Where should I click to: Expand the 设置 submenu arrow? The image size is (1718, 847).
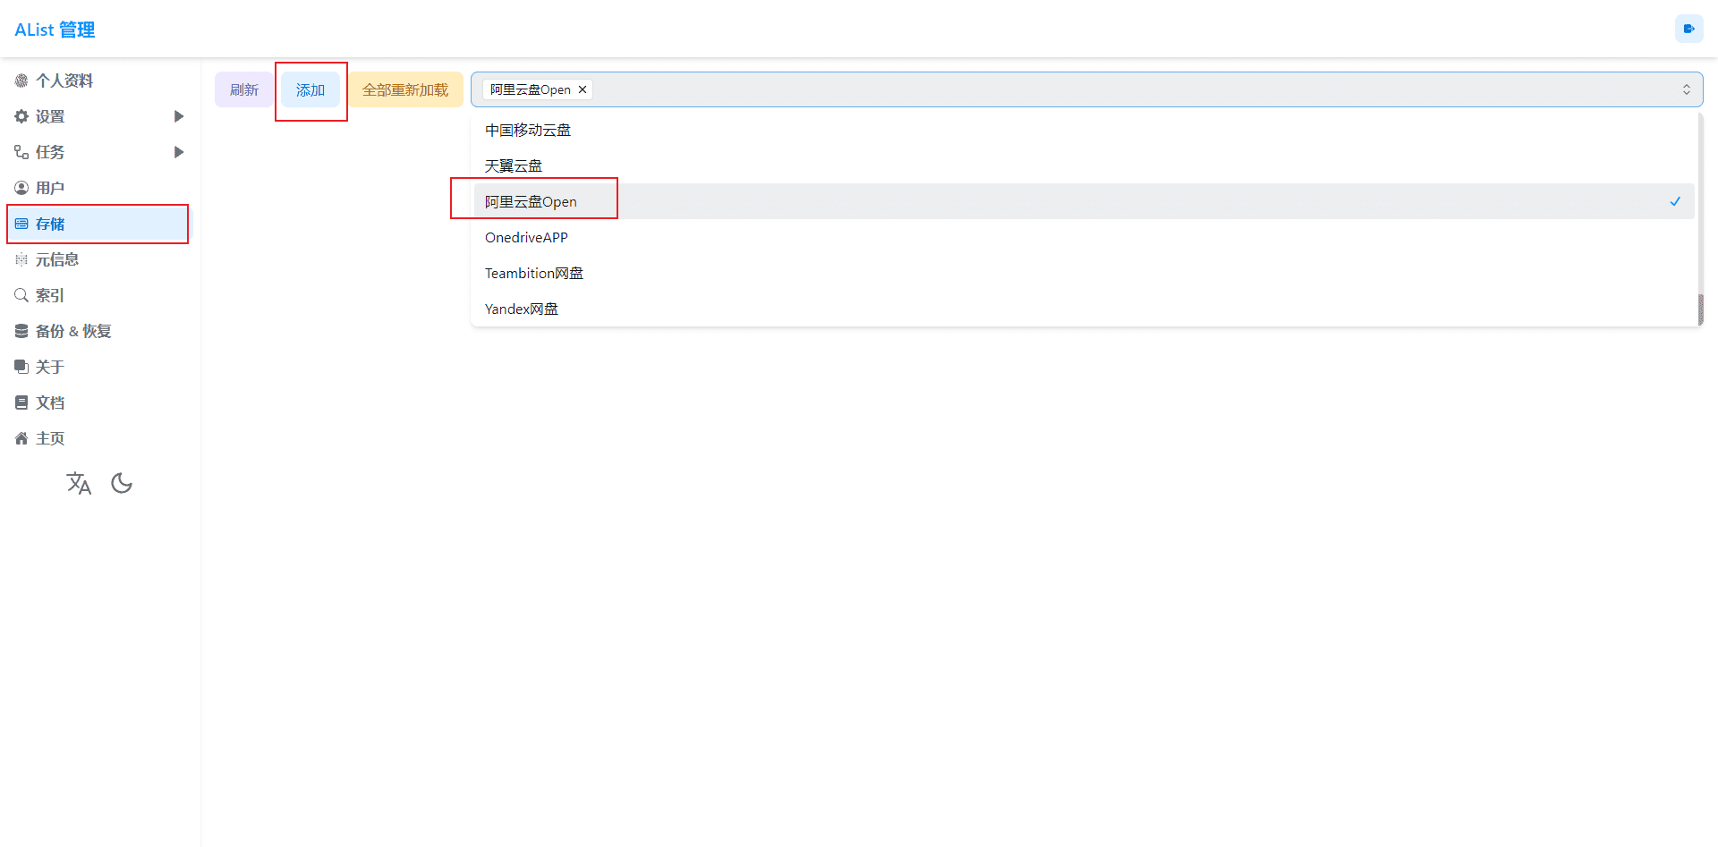(x=179, y=116)
